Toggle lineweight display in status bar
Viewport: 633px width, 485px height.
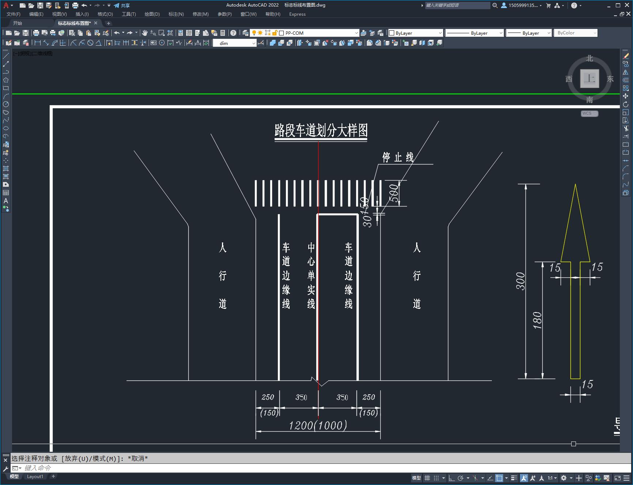tap(514, 478)
